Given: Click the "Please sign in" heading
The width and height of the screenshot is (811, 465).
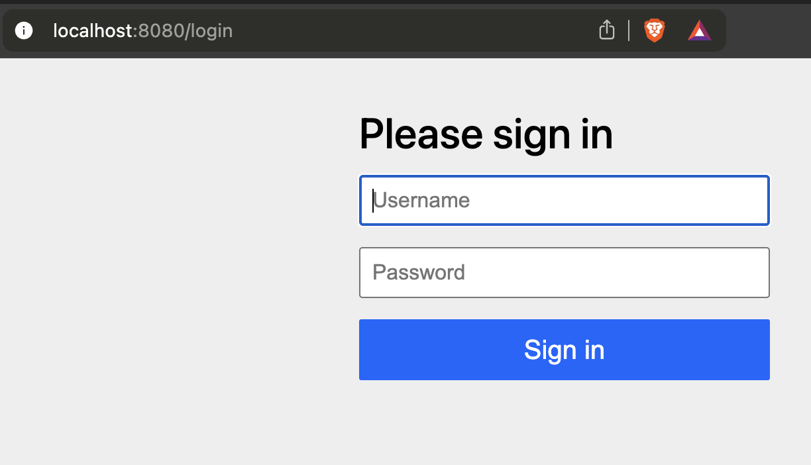Looking at the screenshot, I should pos(486,134).
